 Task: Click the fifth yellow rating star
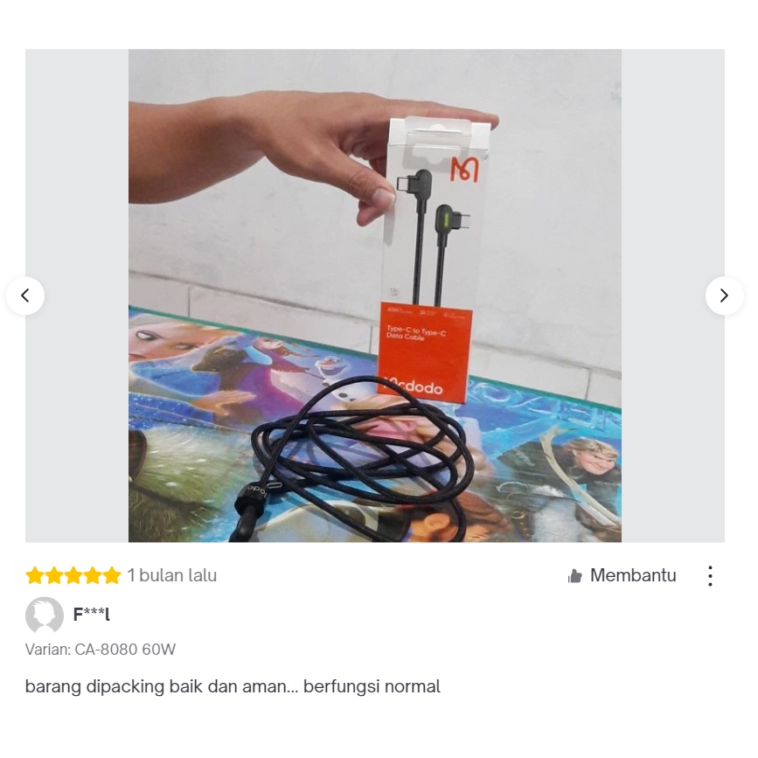(x=111, y=576)
